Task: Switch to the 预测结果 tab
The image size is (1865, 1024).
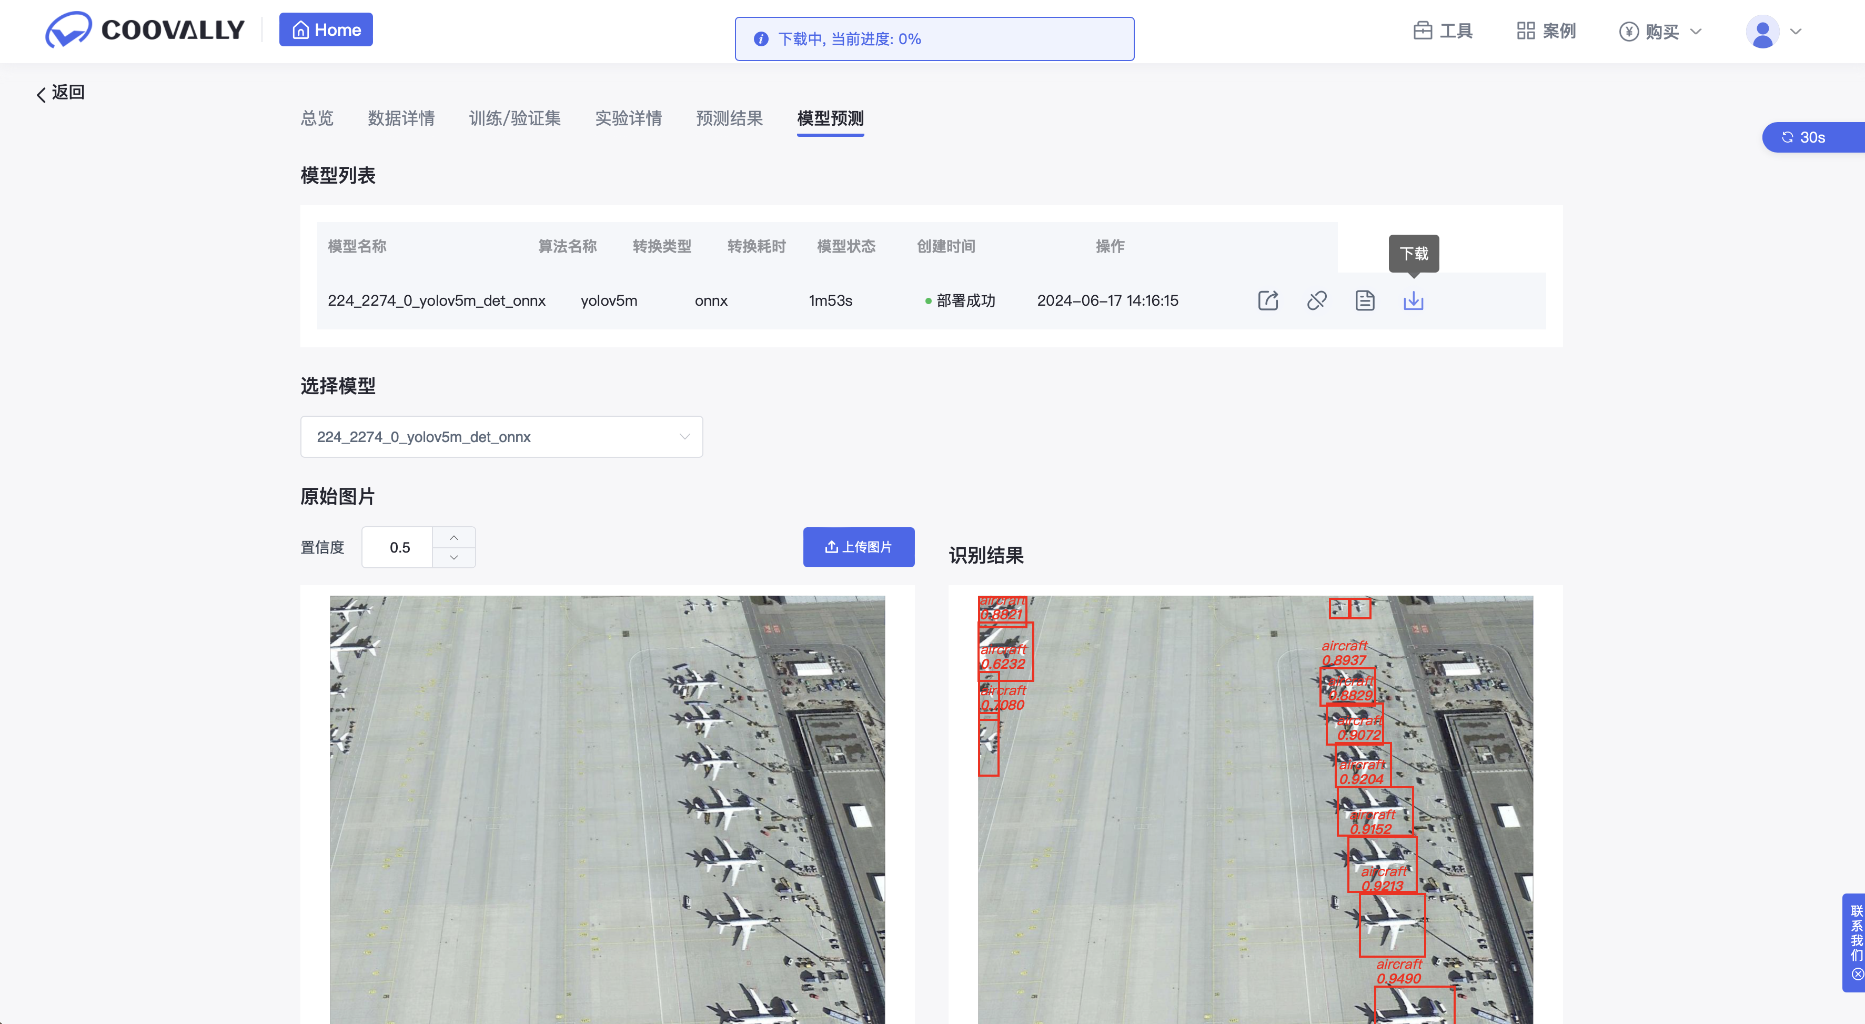Action: (729, 118)
